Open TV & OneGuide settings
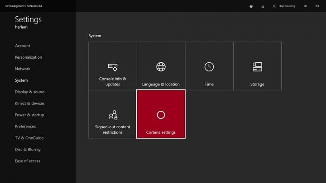Screen dimensions: 326x183 point(29,138)
